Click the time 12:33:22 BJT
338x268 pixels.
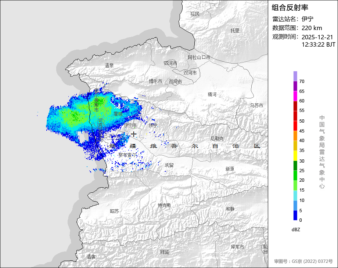[319, 44]
